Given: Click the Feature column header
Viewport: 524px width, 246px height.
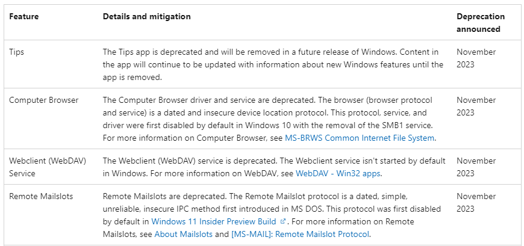Looking at the screenshot, I should [24, 17].
